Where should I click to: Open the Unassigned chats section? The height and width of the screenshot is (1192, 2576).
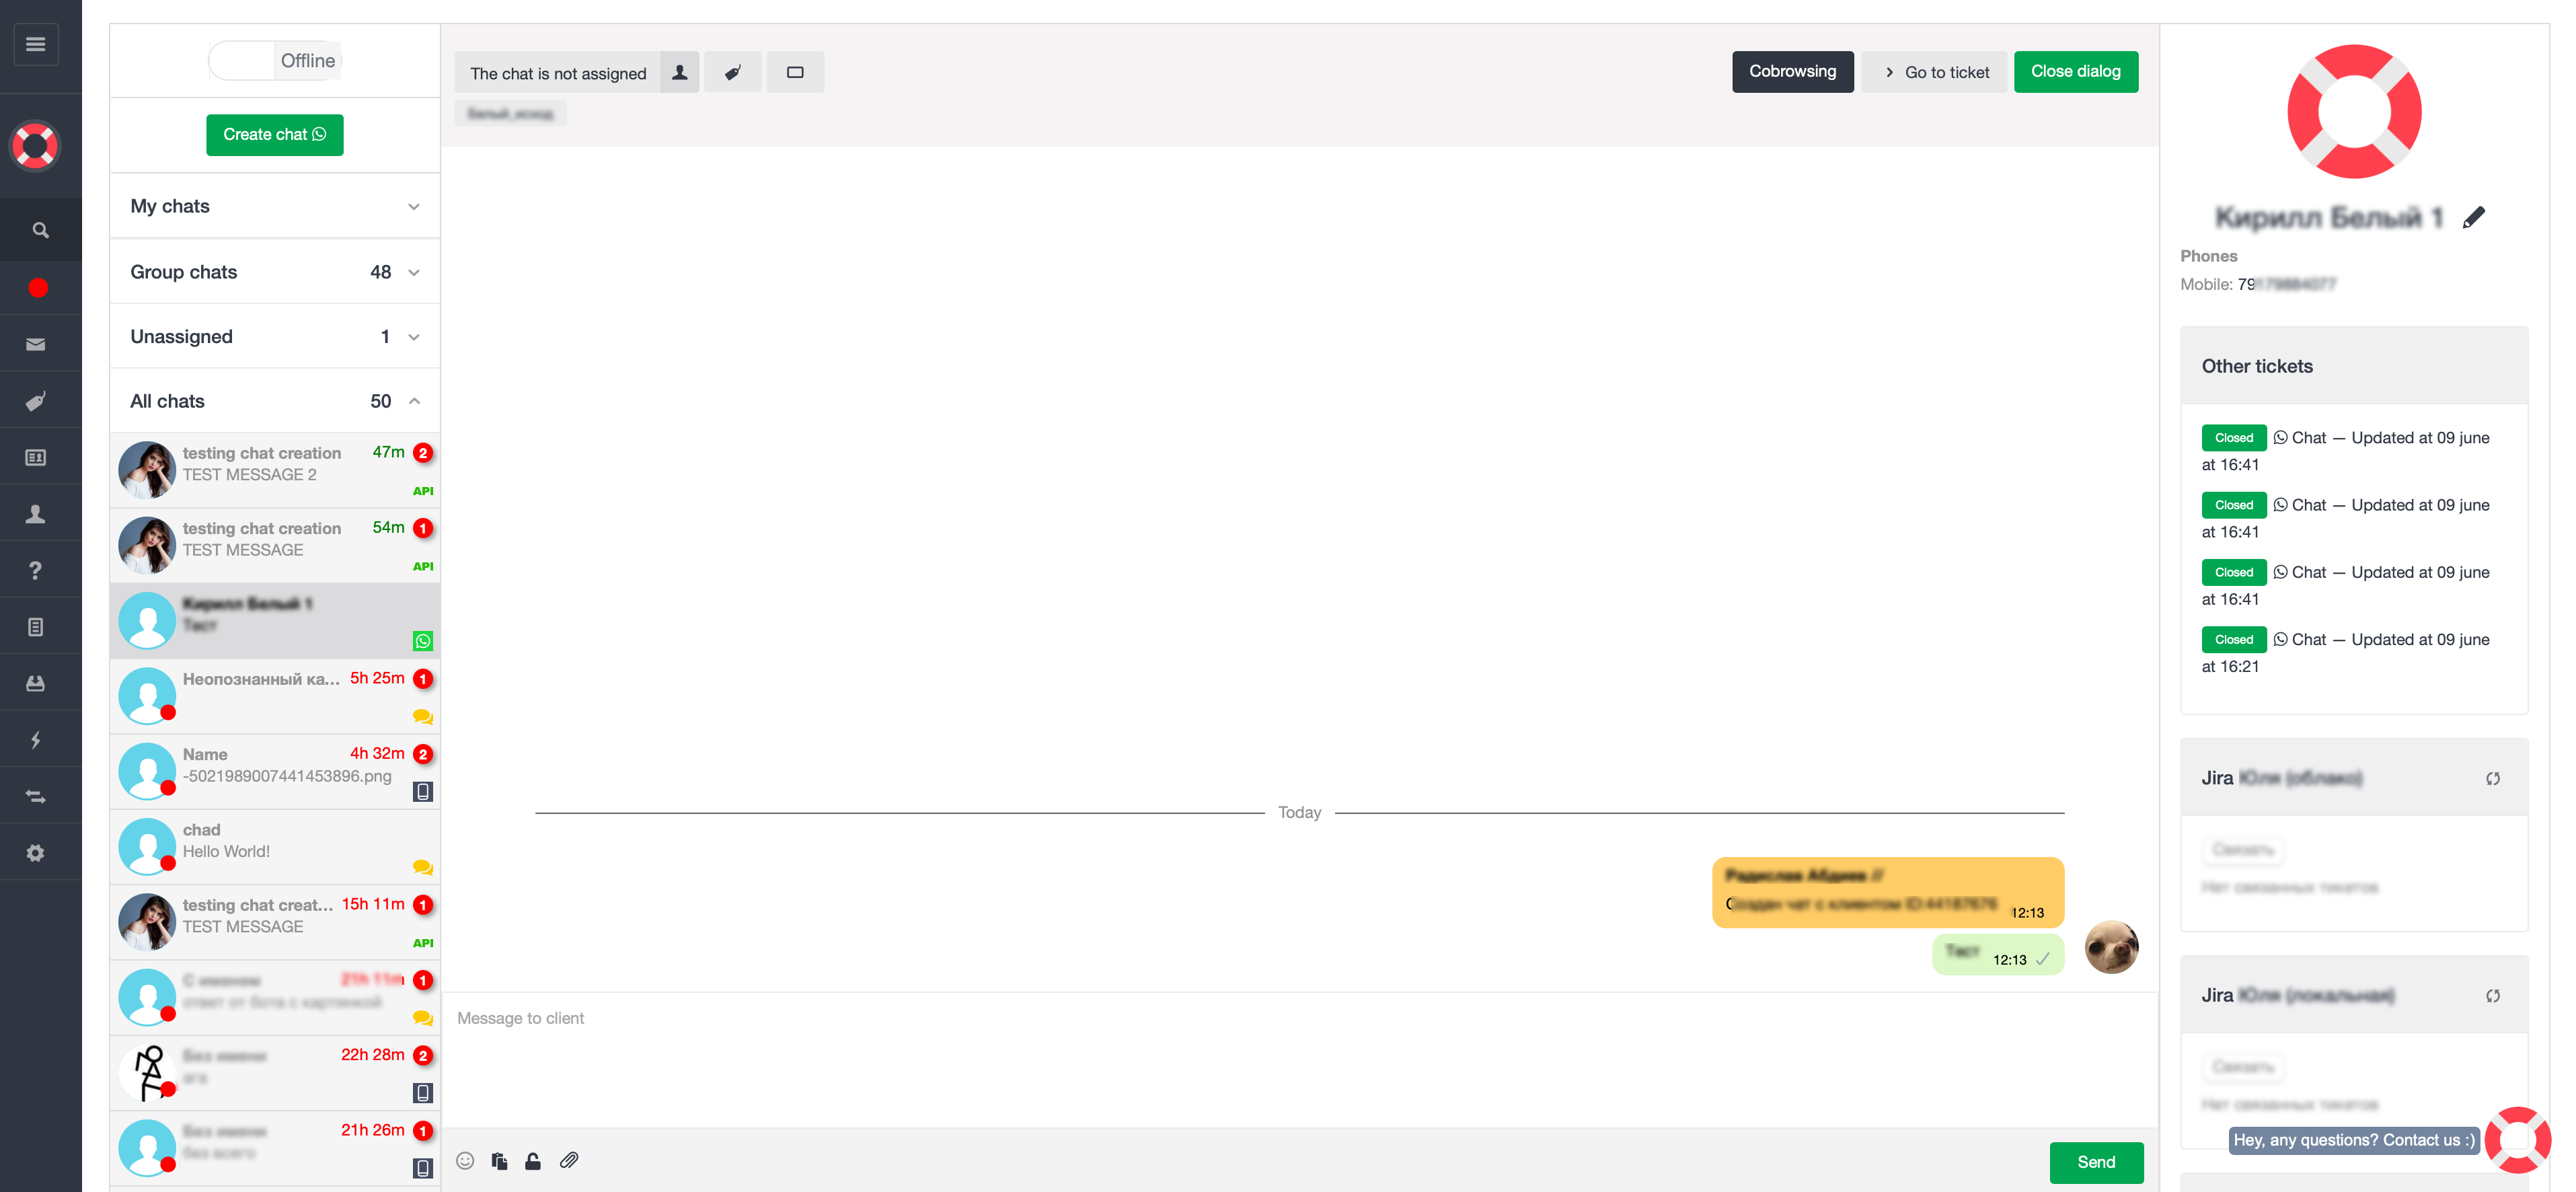pyautogui.click(x=275, y=337)
